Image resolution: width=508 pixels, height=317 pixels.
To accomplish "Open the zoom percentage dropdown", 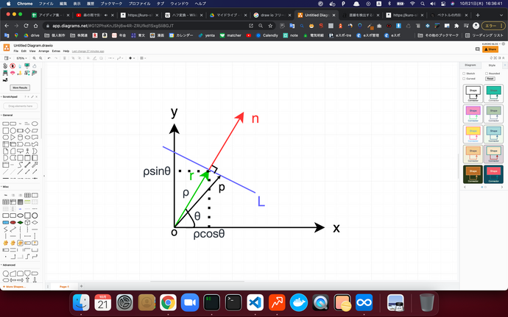I will pos(21,58).
